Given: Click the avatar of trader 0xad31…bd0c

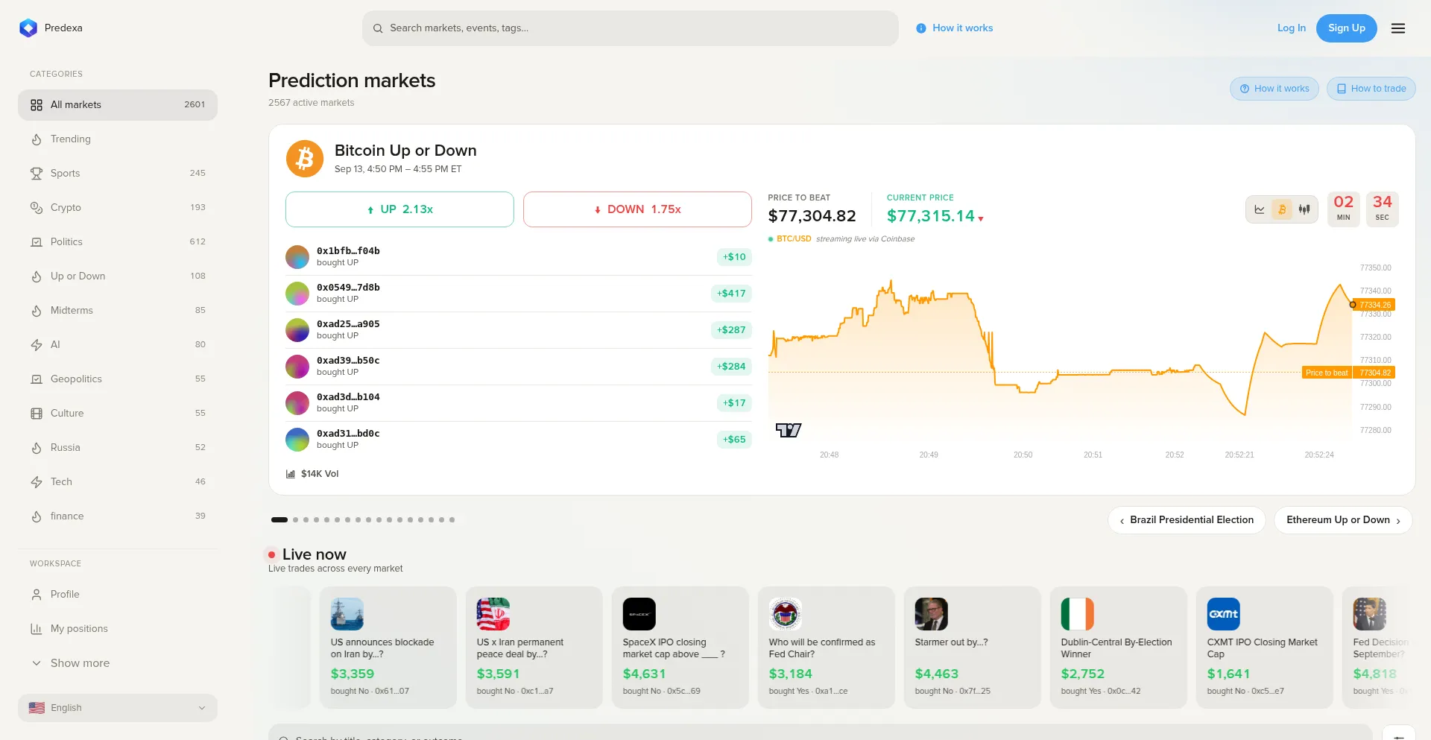Looking at the screenshot, I should click(x=297, y=440).
